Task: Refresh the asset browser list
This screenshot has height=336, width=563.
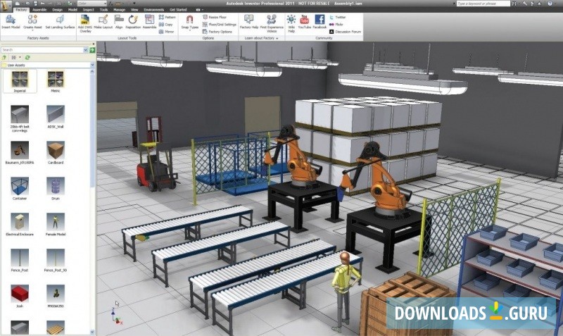Action: (27, 58)
